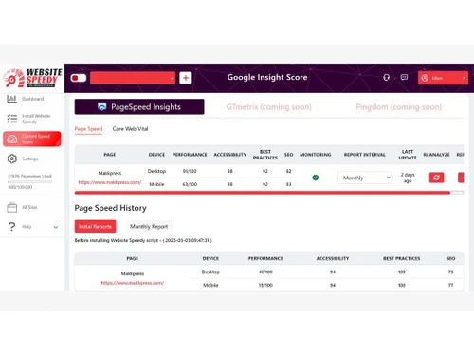Click the Before installing Website Speedy script text

(x=143, y=240)
